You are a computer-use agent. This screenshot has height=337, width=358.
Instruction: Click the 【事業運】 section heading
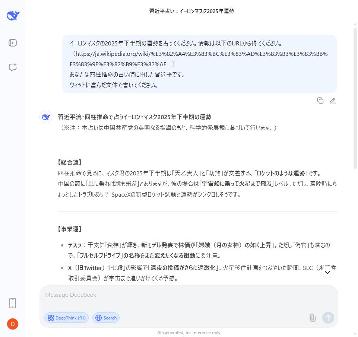(x=70, y=229)
